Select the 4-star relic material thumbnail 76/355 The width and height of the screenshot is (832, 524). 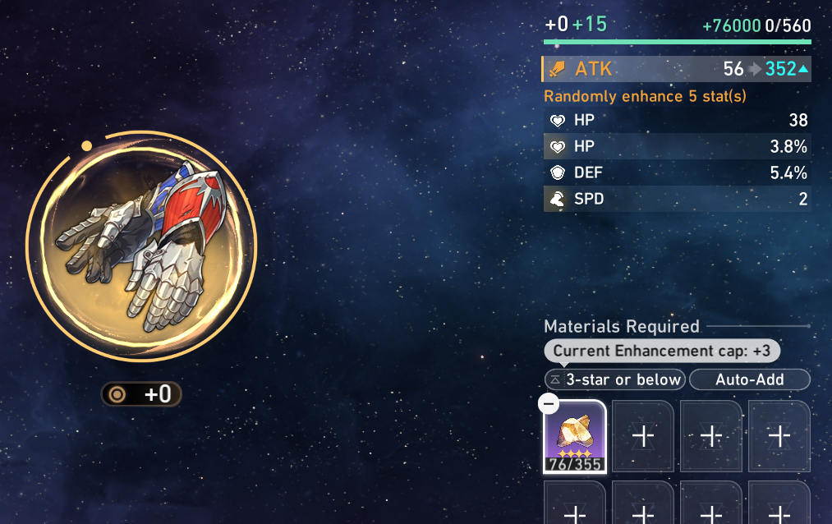click(x=575, y=436)
